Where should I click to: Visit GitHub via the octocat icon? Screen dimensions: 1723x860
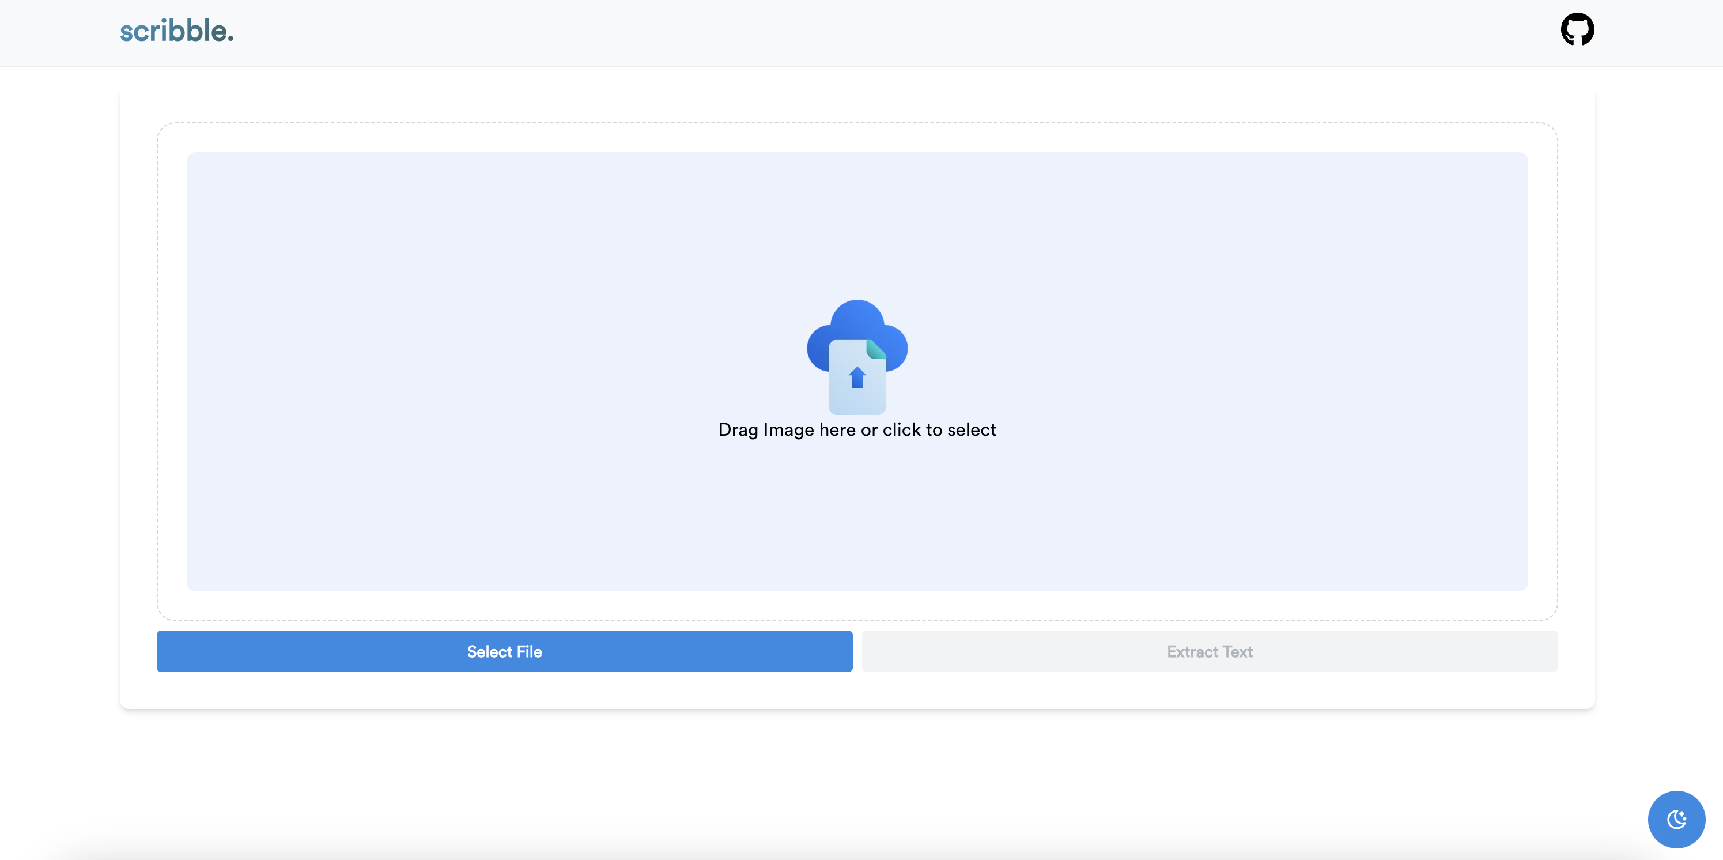click(x=1577, y=29)
